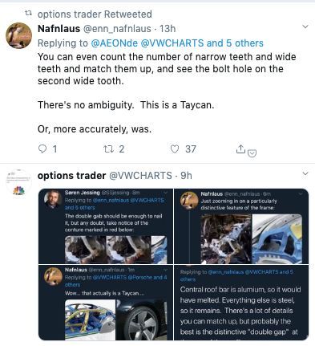
Task: Click the reply icon on Nafnlaus tweet
Action: pyautogui.click(x=42, y=149)
